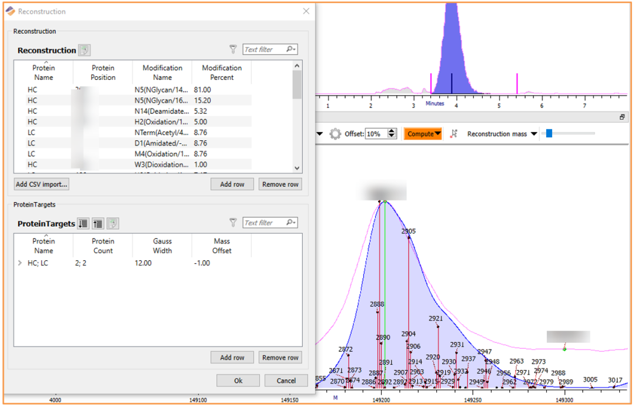Click Add row under Reconstruction table

pos(232,184)
